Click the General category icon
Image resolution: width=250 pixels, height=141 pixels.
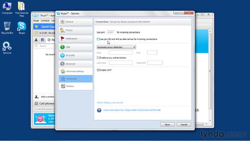click(x=63, y=22)
